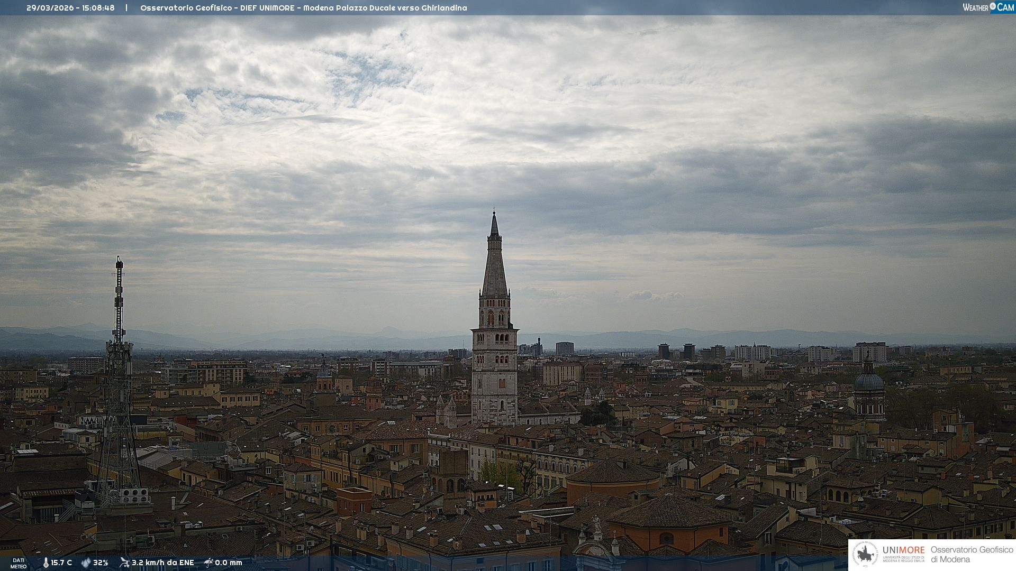Click the anemometer wind speed icon
Viewport: 1016px width, 571px height.
(x=124, y=563)
